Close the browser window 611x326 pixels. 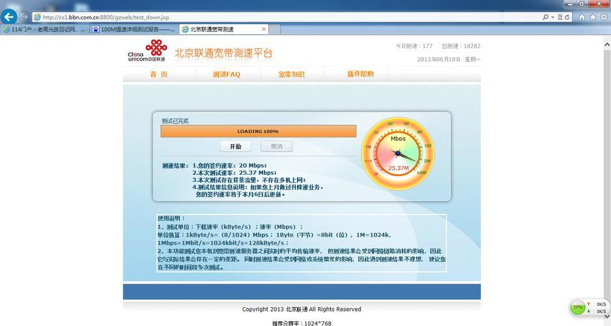[x=599, y=3]
